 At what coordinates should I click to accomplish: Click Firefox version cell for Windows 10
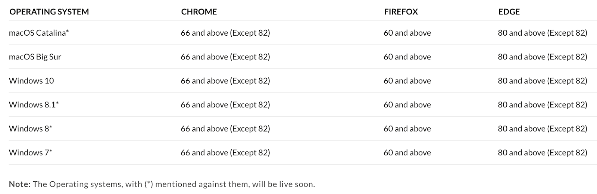coord(407,81)
